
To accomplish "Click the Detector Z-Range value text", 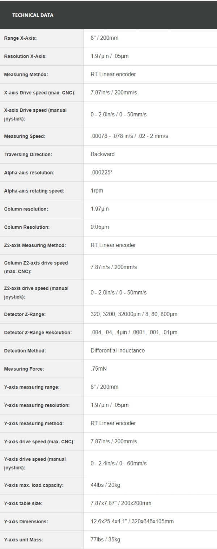I will click(134, 314).
